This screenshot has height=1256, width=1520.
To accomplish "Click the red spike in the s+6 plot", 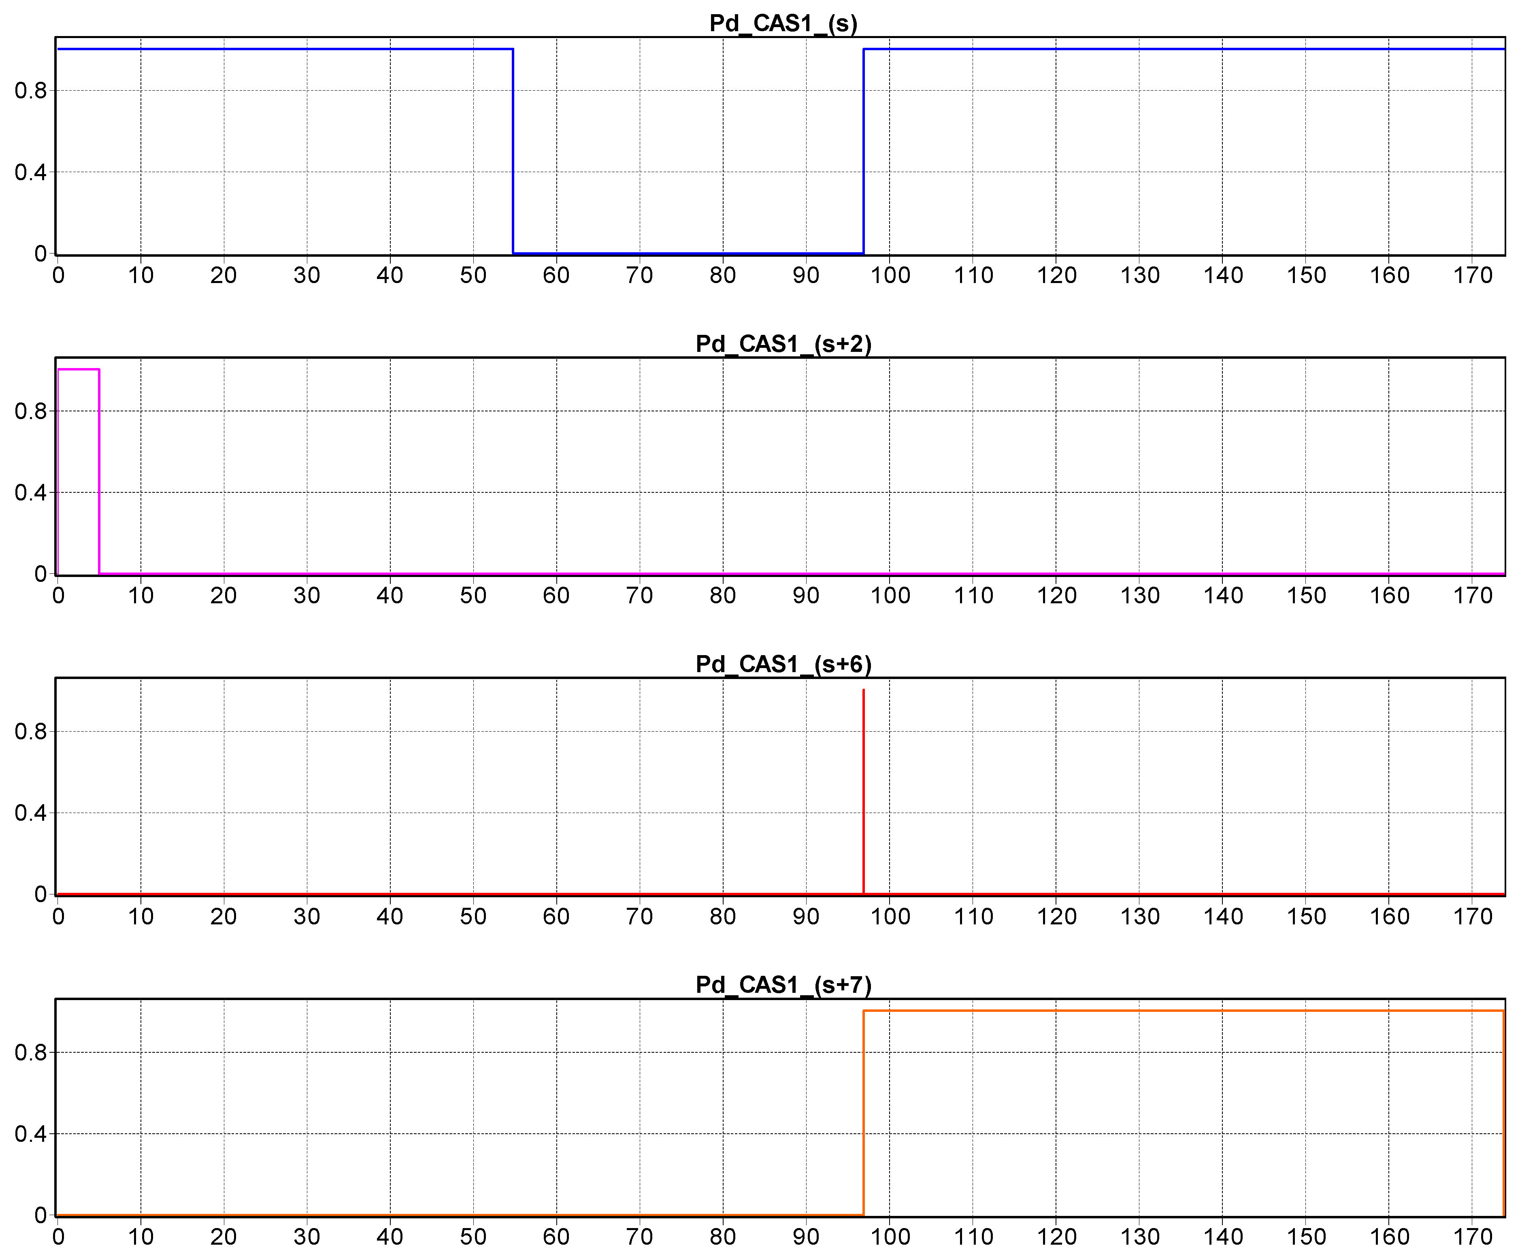I will 863,789.
